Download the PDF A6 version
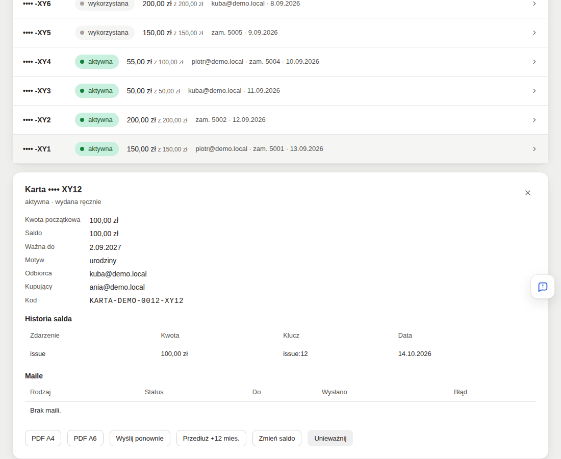Viewport: 561px width, 459px height. 85,438
